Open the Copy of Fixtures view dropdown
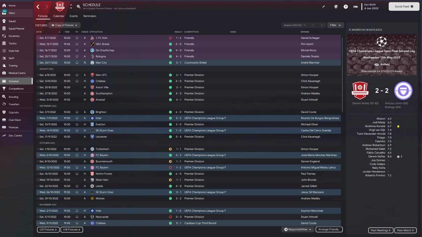This screenshot has width=422, height=237. pos(64,25)
